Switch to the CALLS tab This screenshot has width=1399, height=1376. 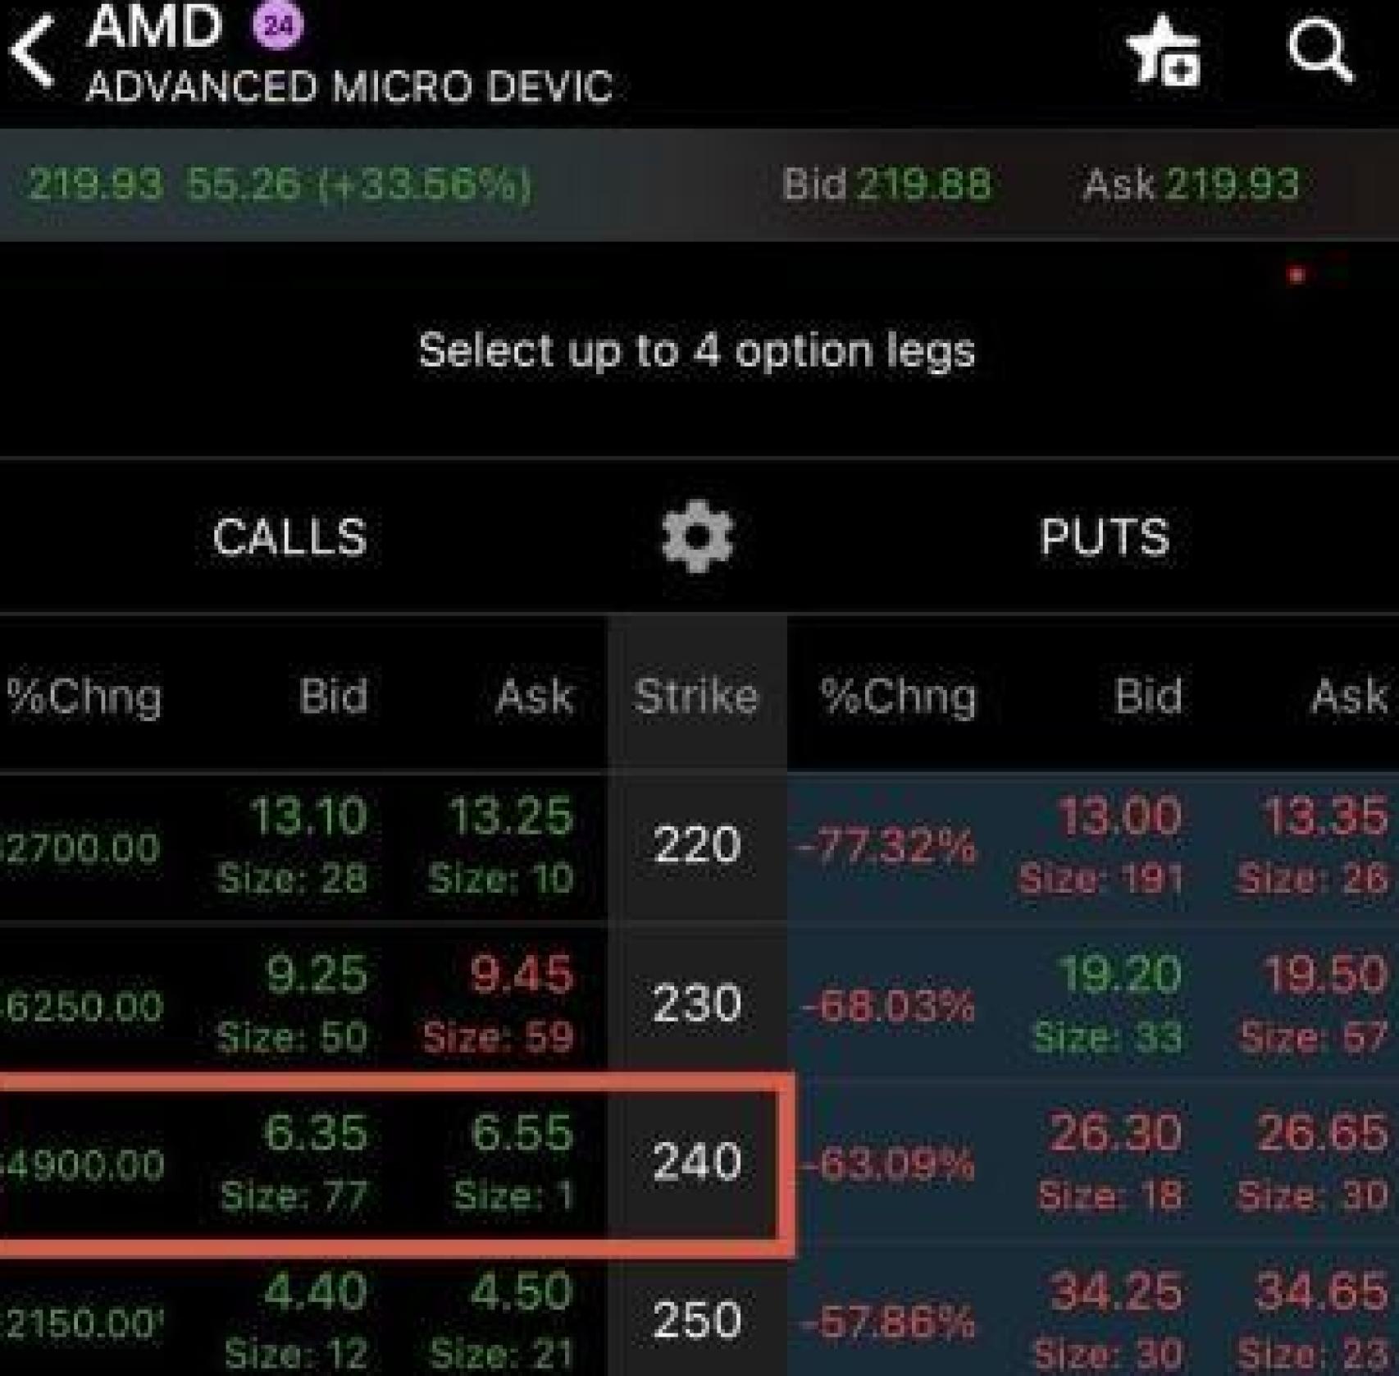[x=289, y=537]
